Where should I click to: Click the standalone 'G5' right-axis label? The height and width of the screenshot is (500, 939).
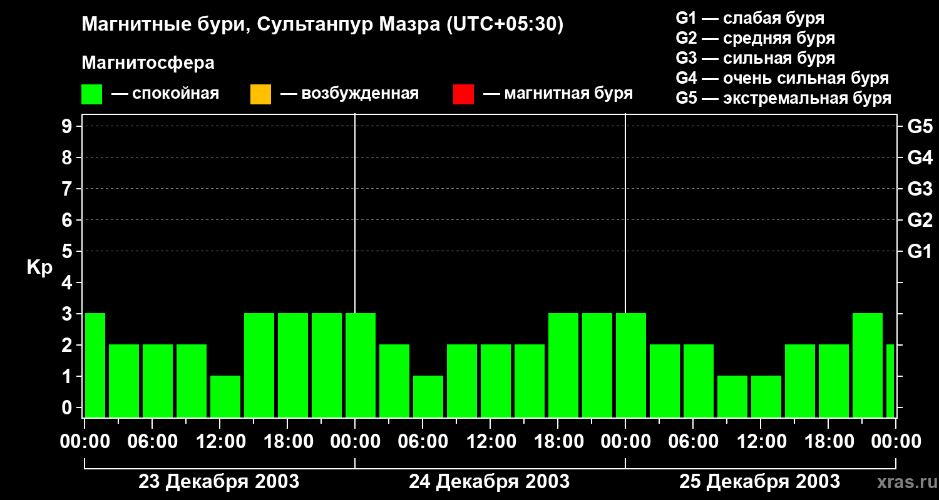[920, 126]
